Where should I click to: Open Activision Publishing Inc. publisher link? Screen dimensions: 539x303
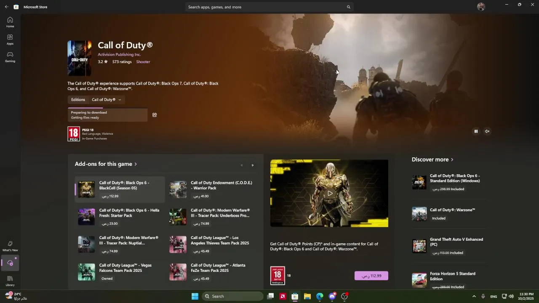pyautogui.click(x=119, y=55)
